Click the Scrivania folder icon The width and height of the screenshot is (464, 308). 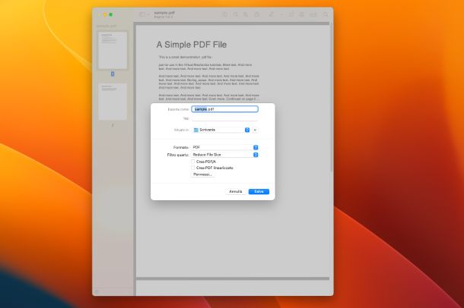[x=196, y=130]
